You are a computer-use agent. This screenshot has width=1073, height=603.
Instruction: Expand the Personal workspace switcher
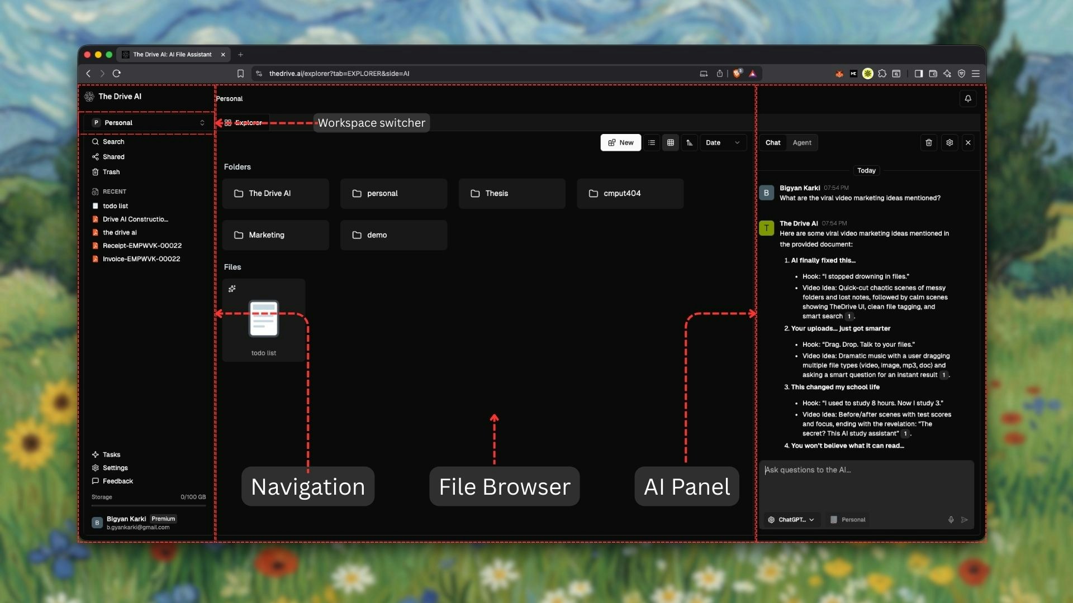(x=146, y=122)
